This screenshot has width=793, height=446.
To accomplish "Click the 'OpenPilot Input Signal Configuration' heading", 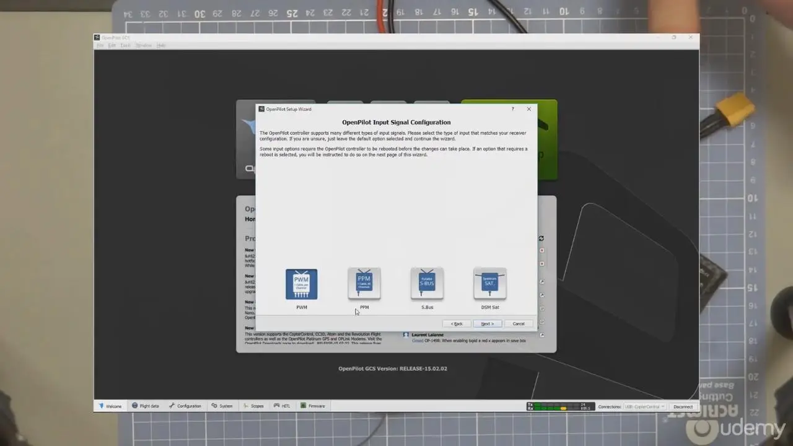I will [396, 123].
